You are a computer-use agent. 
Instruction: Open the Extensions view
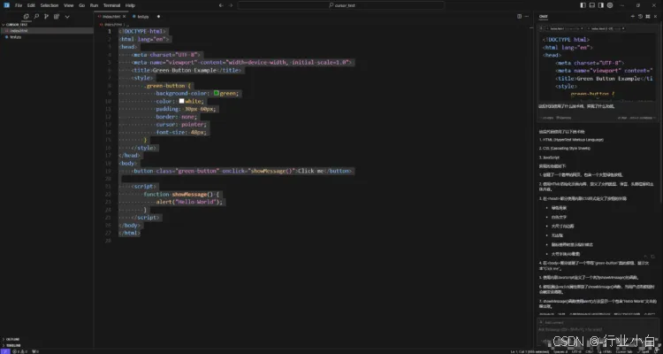click(57, 17)
